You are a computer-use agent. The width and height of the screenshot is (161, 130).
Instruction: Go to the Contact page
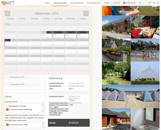click(x=116, y=3)
